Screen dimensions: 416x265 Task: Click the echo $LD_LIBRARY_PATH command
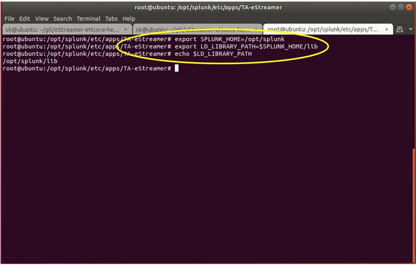coord(213,54)
